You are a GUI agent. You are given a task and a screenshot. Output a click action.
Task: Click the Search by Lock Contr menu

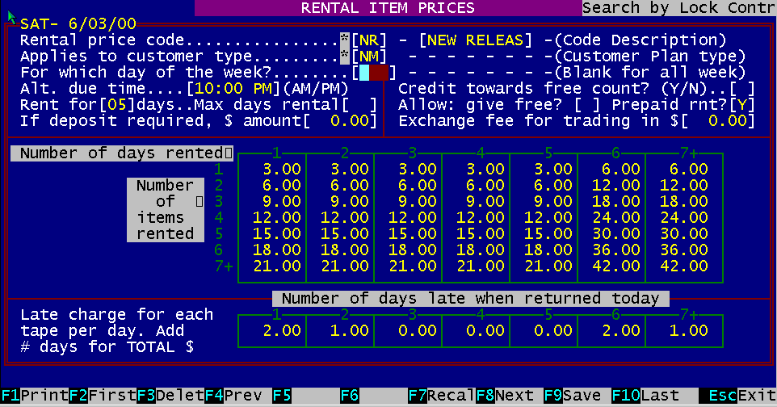pyautogui.click(x=678, y=8)
